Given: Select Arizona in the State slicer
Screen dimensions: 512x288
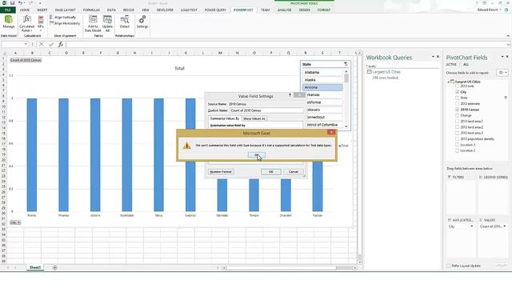Looking at the screenshot, I should tap(322, 87).
